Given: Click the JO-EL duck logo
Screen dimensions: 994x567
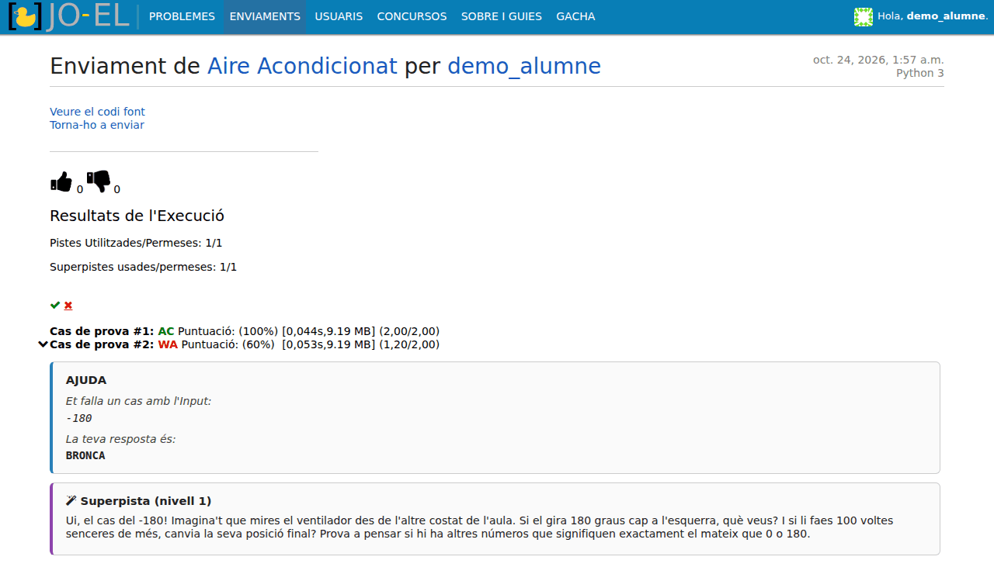Looking at the screenshot, I should 68,17.
